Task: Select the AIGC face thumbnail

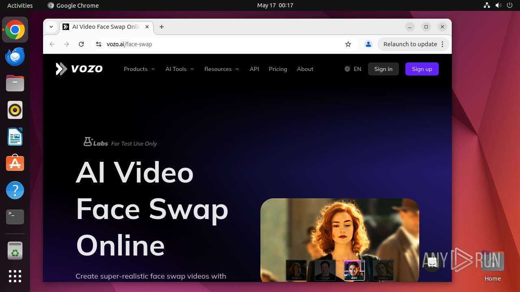Action: (x=354, y=270)
